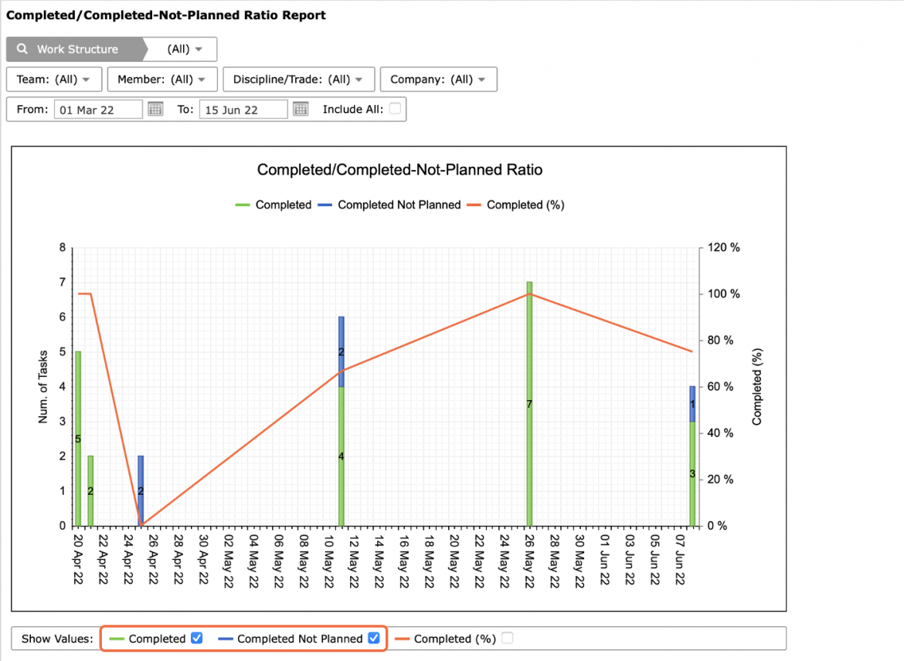Click the Work Structure search magnifier icon
The image size is (904, 661).
click(x=22, y=49)
